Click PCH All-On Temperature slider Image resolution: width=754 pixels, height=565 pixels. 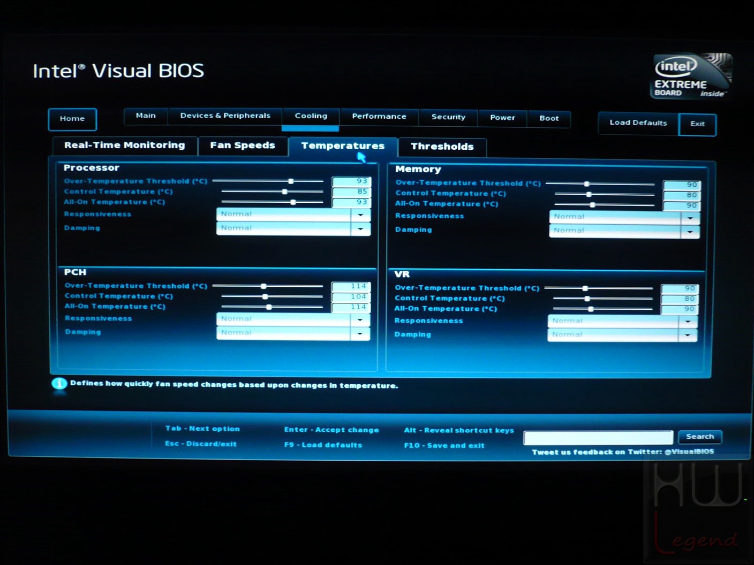pyautogui.click(x=272, y=307)
